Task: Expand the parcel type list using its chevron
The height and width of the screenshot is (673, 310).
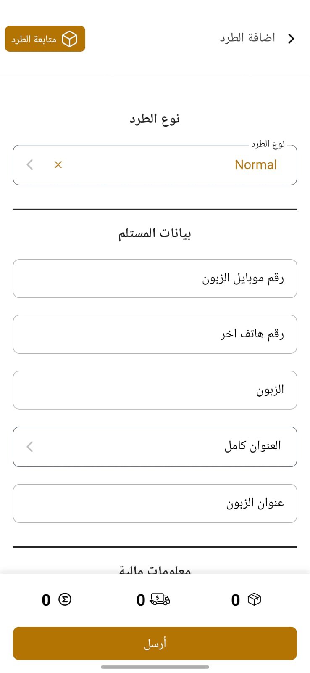Action: [x=30, y=164]
